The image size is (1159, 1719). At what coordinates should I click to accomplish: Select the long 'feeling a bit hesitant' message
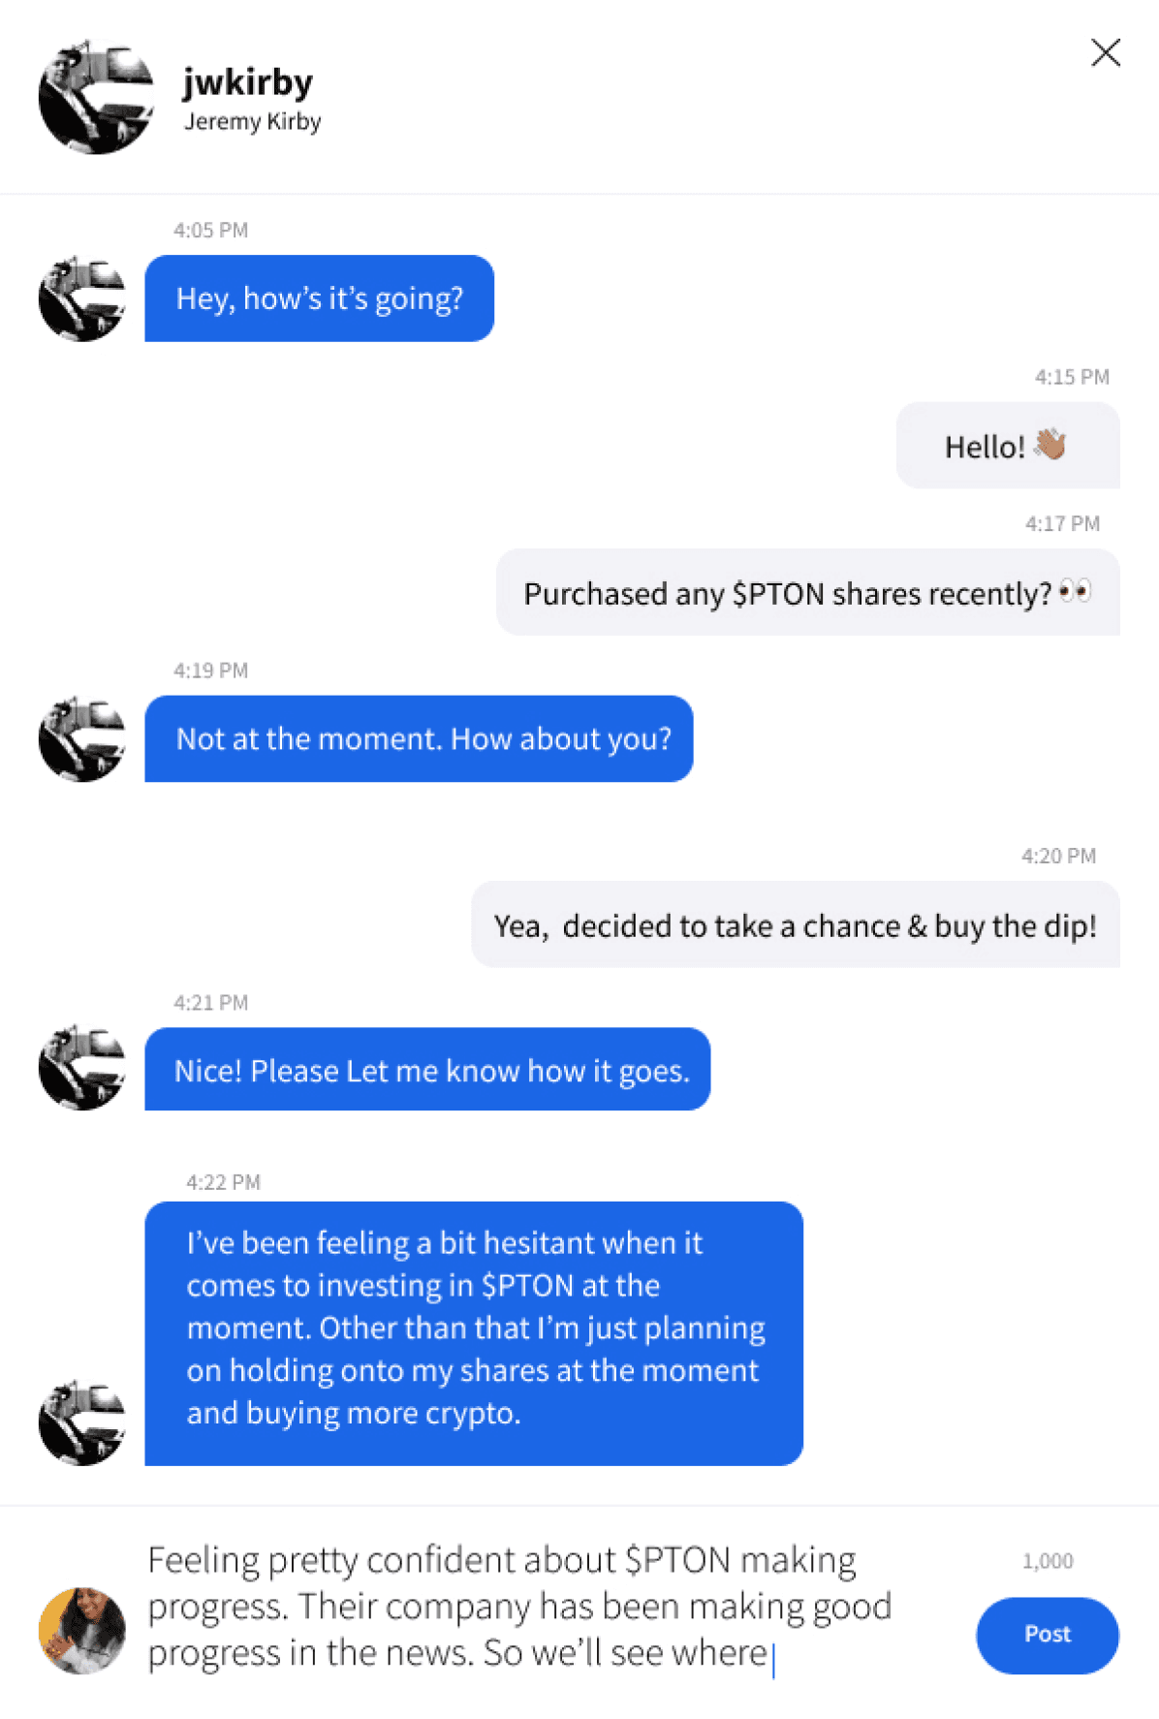(x=474, y=1333)
